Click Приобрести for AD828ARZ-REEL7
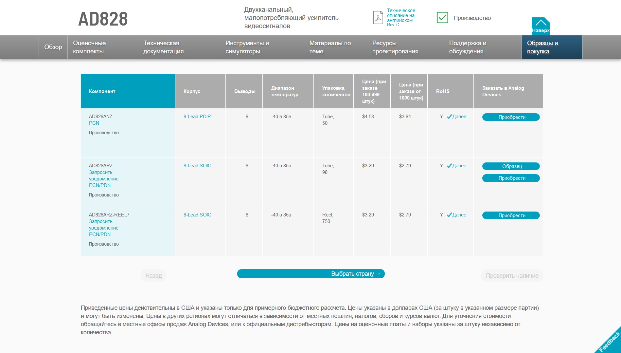 (x=511, y=215)
